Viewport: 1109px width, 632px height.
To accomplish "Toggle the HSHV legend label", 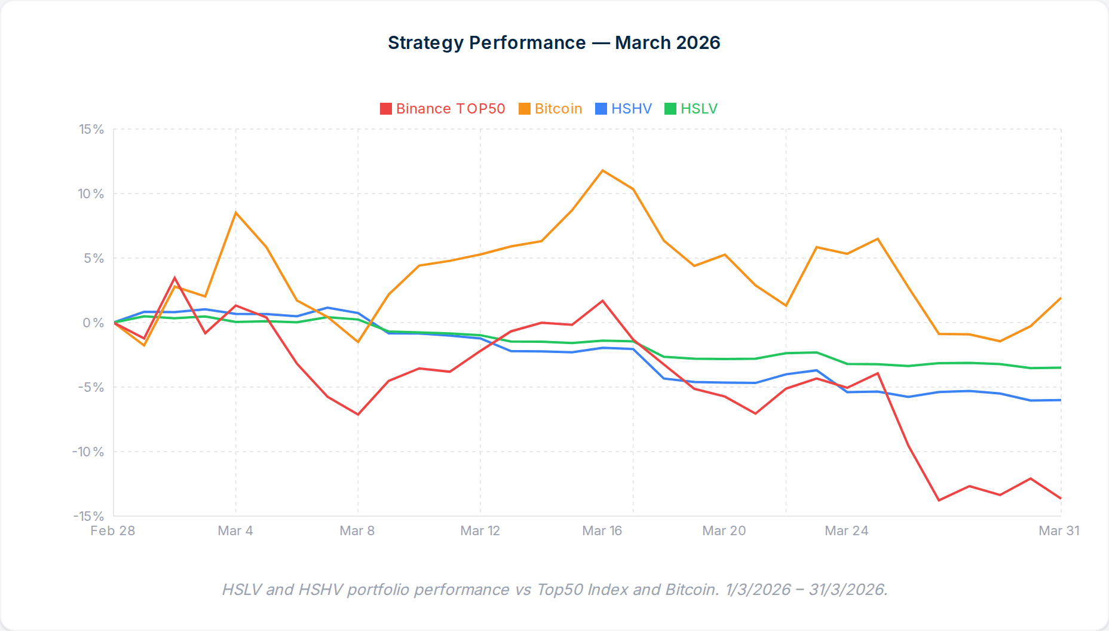I will point(631,109).
